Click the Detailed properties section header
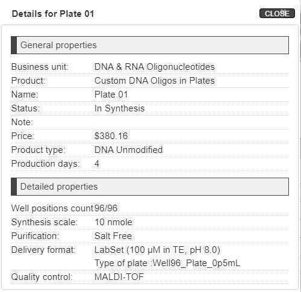Image resolution: width=301 pixels, height=292 pixels. 150,187
